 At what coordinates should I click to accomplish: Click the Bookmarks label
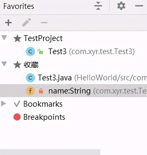43,104
